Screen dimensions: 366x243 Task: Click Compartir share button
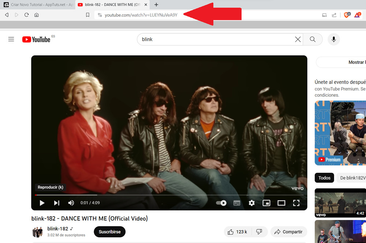pos(288,232)
